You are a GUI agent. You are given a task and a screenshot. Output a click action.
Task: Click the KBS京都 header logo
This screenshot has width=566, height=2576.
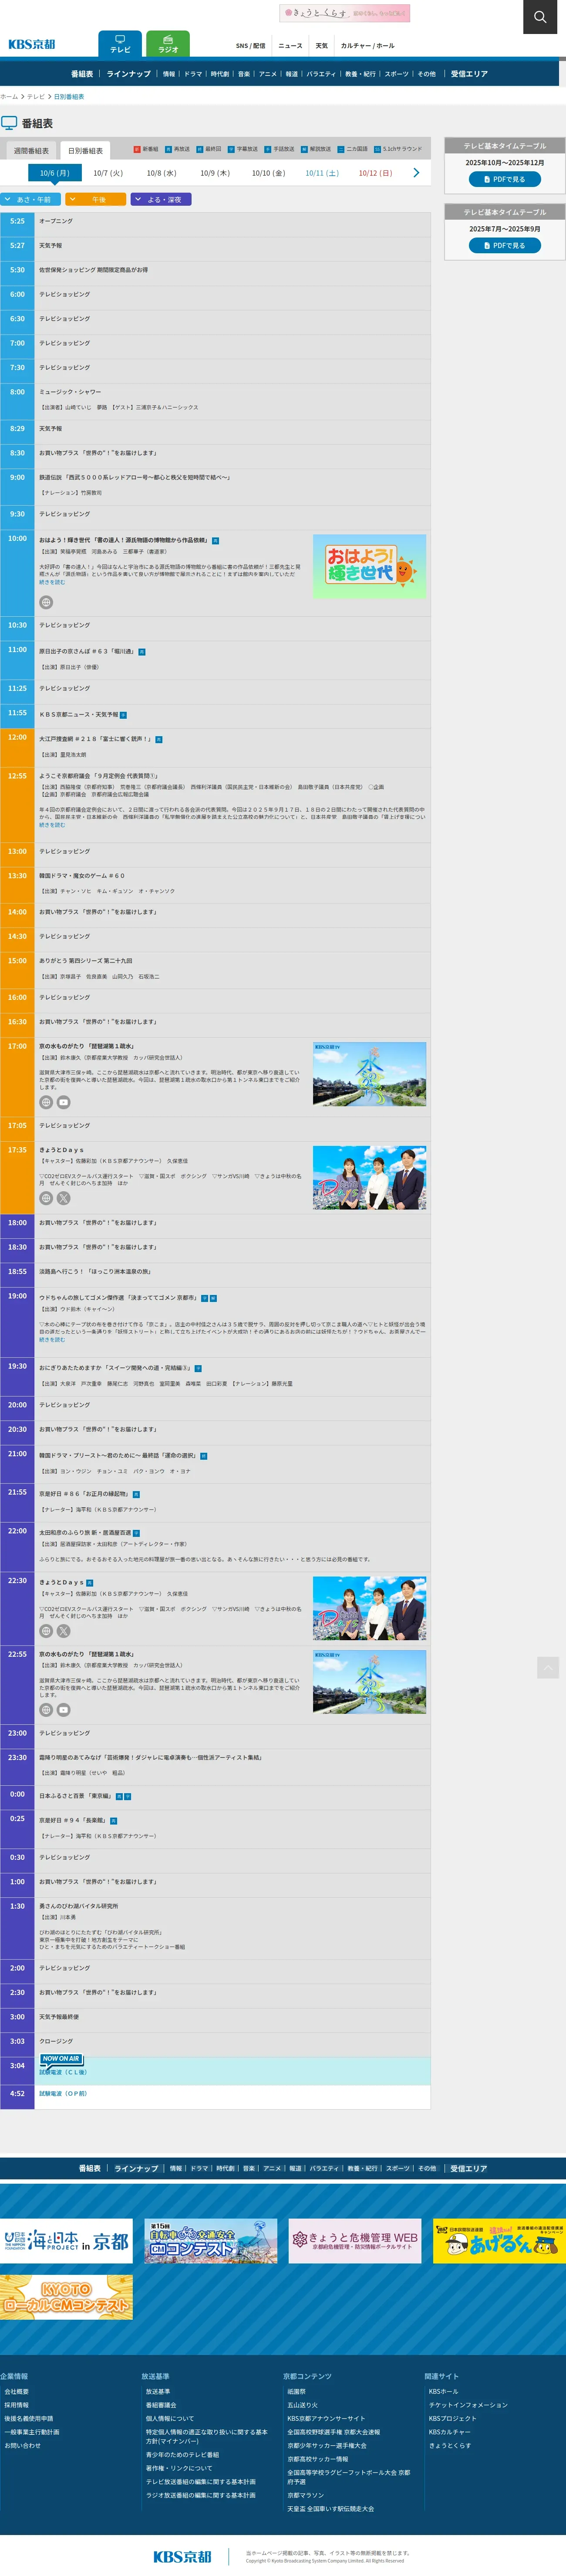32,44
